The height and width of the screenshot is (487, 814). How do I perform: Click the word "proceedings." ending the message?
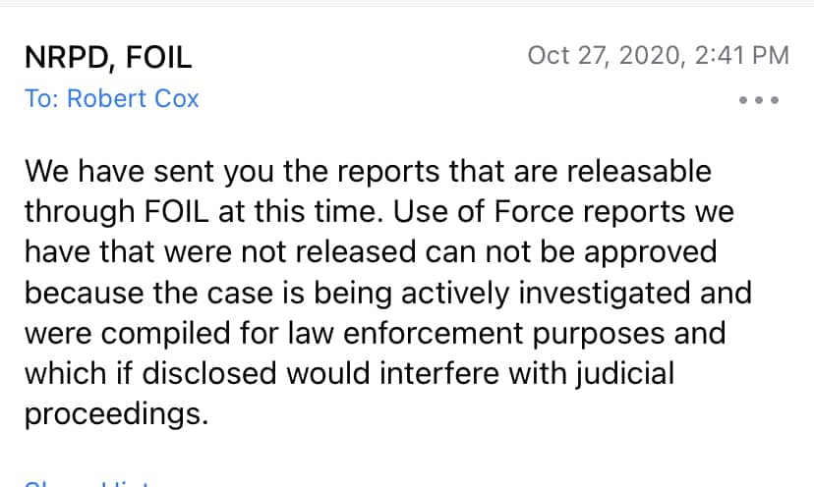116,413
